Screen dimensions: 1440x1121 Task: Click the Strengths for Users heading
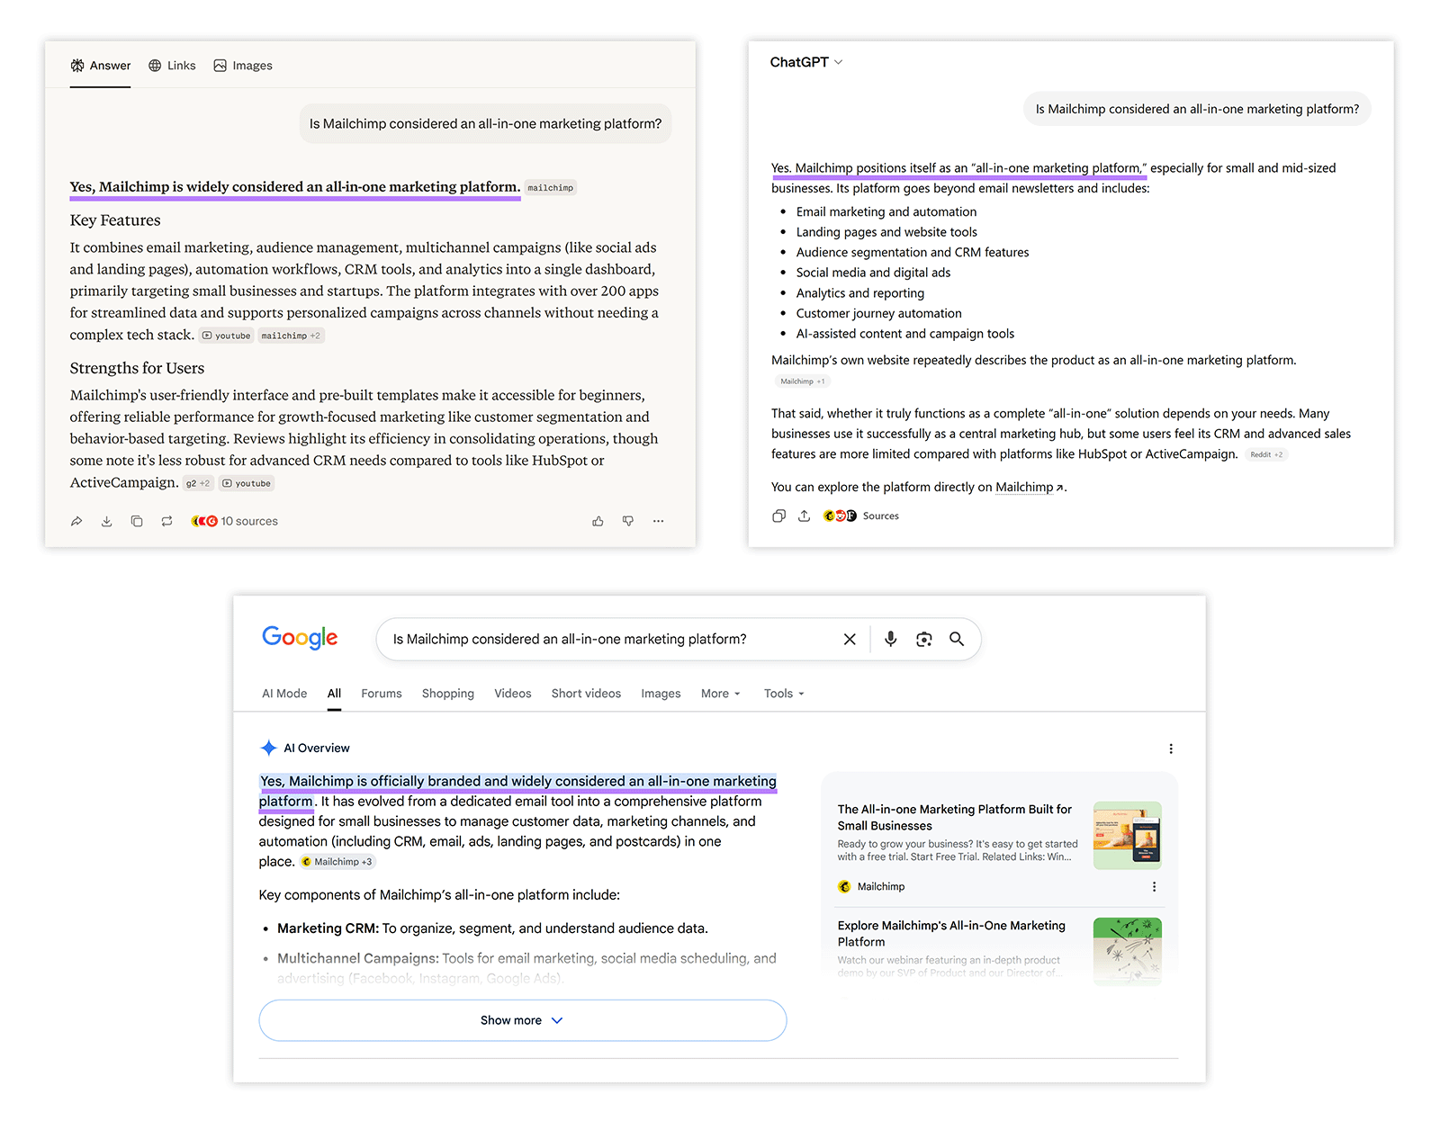pyautogui.click(x=137, y=368)
